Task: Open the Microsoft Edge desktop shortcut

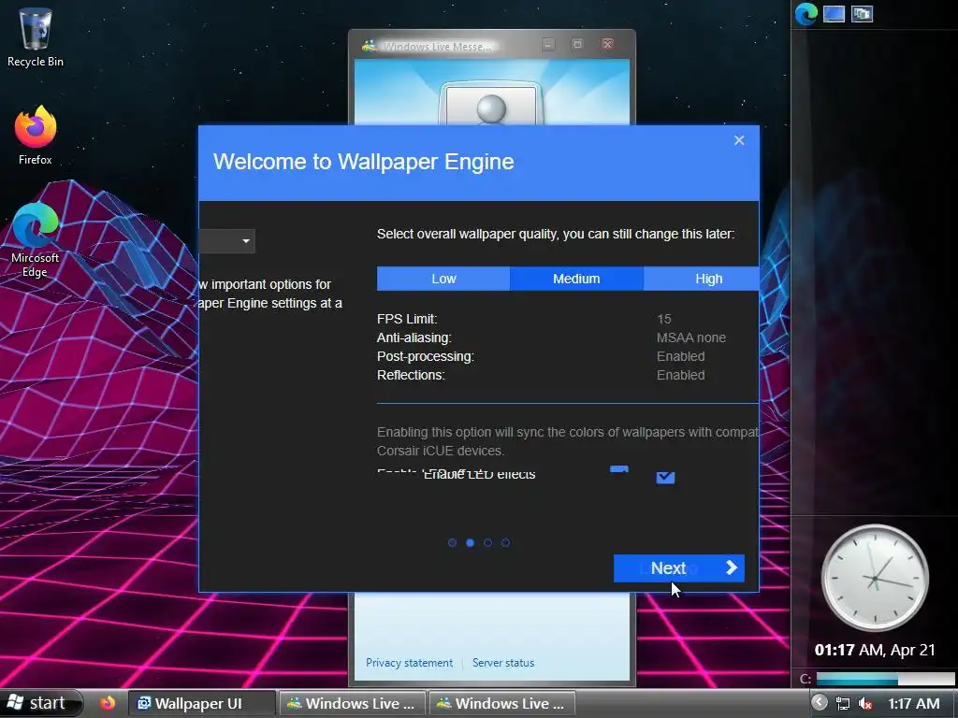Action: pyautogui.click(x=35, y=239)
